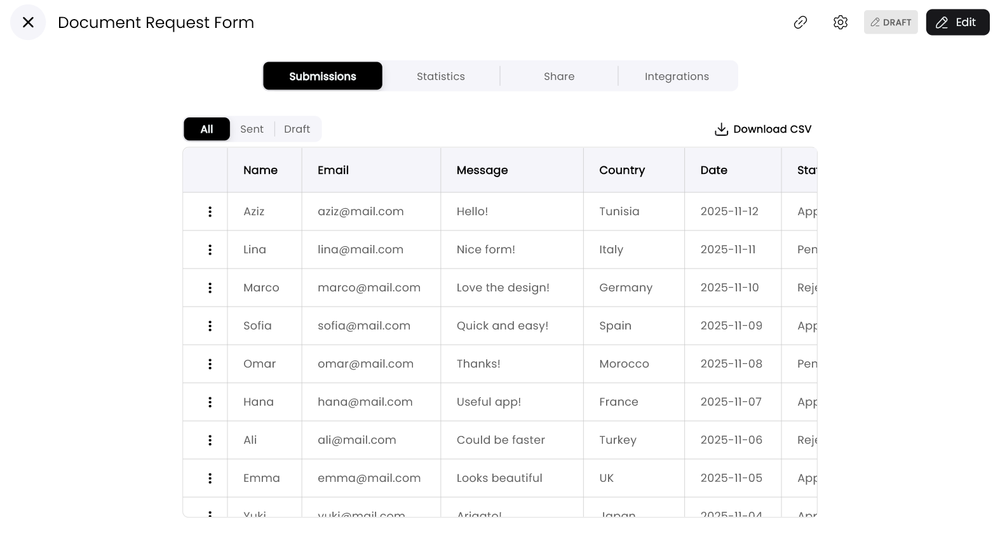Screen dimensions: 1000x539
Task: Switch to the Statistics tab
Action: (x=441, y=76)
